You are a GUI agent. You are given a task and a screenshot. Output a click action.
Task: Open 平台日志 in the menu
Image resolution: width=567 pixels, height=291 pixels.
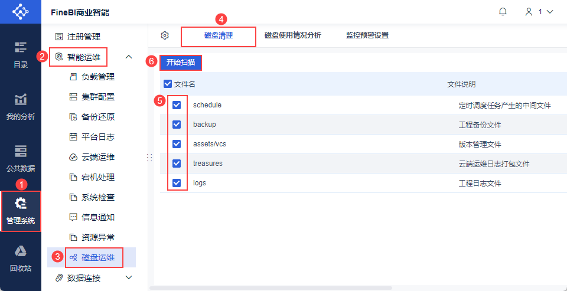tap(97, 137)
